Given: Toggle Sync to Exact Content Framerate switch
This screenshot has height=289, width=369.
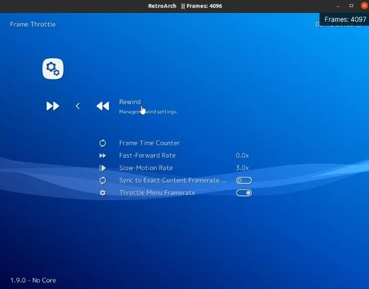Looking at the screenshot, I should (x=244, y=181).
